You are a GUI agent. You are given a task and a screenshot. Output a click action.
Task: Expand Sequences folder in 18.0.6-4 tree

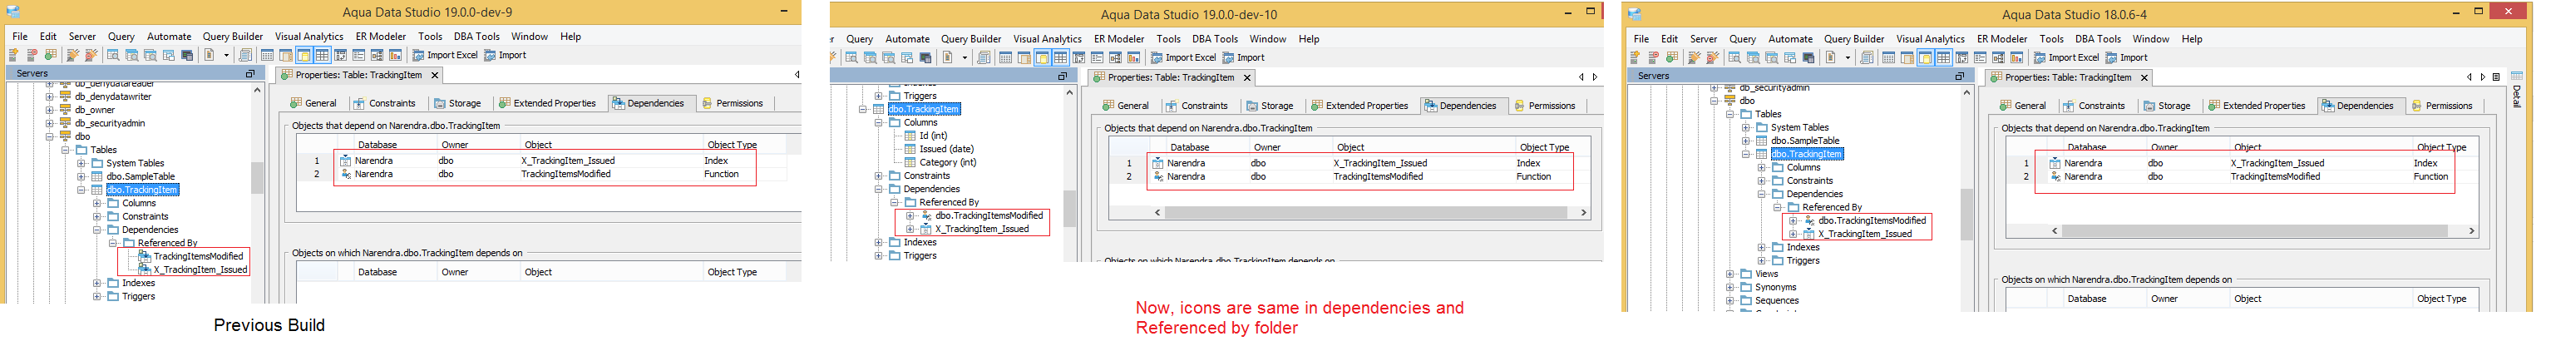1730,301
